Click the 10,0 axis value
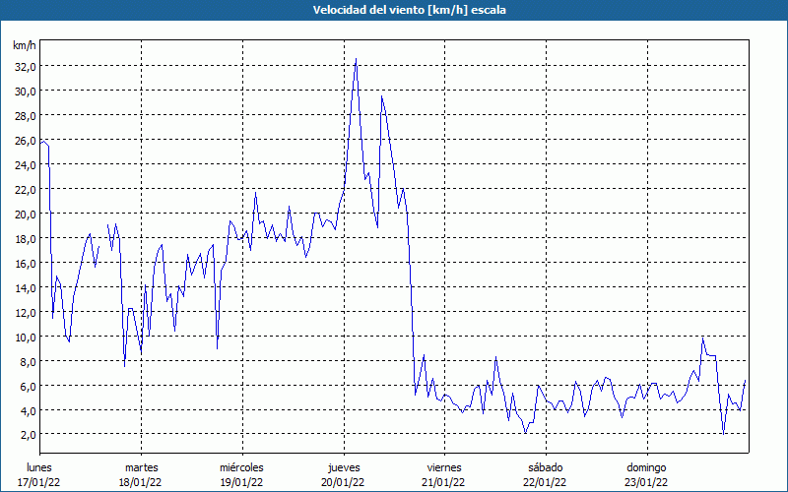 click(x=26, y=337)
